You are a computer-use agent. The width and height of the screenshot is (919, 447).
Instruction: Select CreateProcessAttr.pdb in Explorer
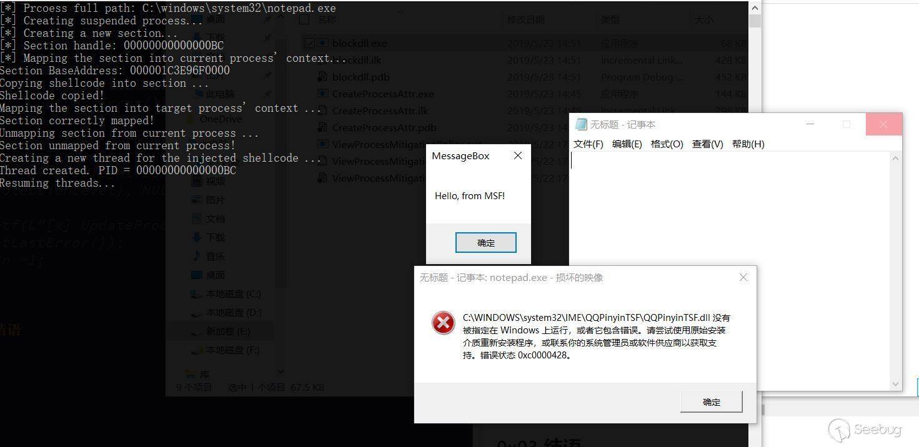click(x=384, y=128)
